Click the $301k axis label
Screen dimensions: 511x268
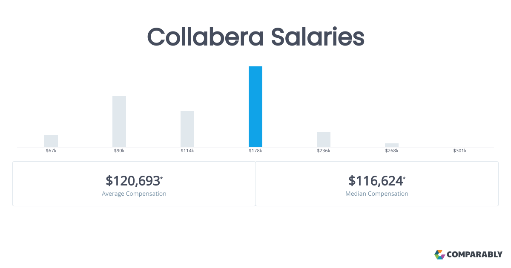(x=460, y=151)
